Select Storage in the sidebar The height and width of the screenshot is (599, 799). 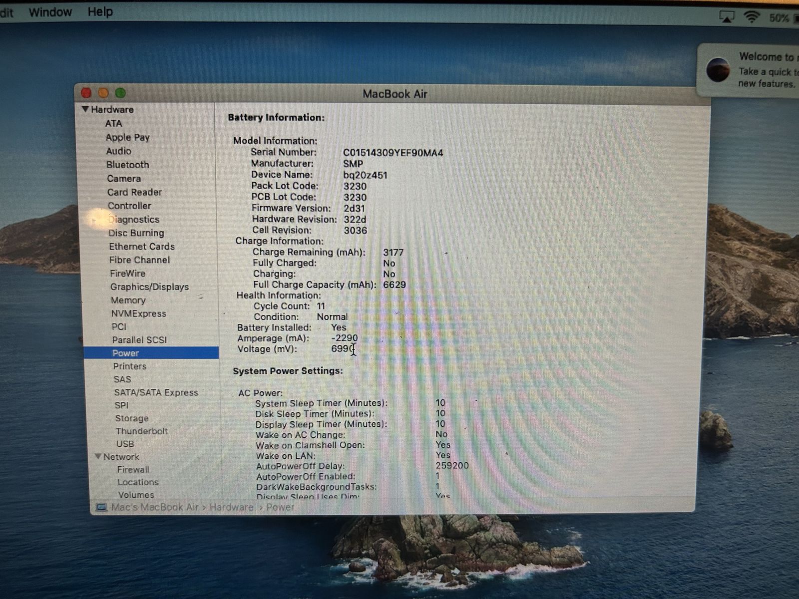click(x=131, y=418)
